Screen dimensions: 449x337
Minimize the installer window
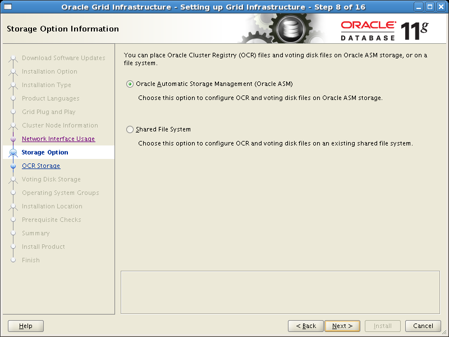coord(419,7)
